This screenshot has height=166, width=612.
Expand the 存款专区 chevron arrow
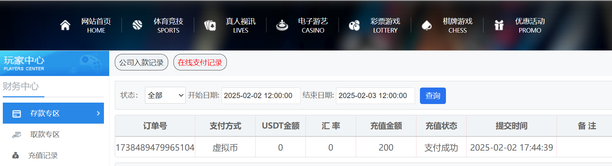[98, 113]
